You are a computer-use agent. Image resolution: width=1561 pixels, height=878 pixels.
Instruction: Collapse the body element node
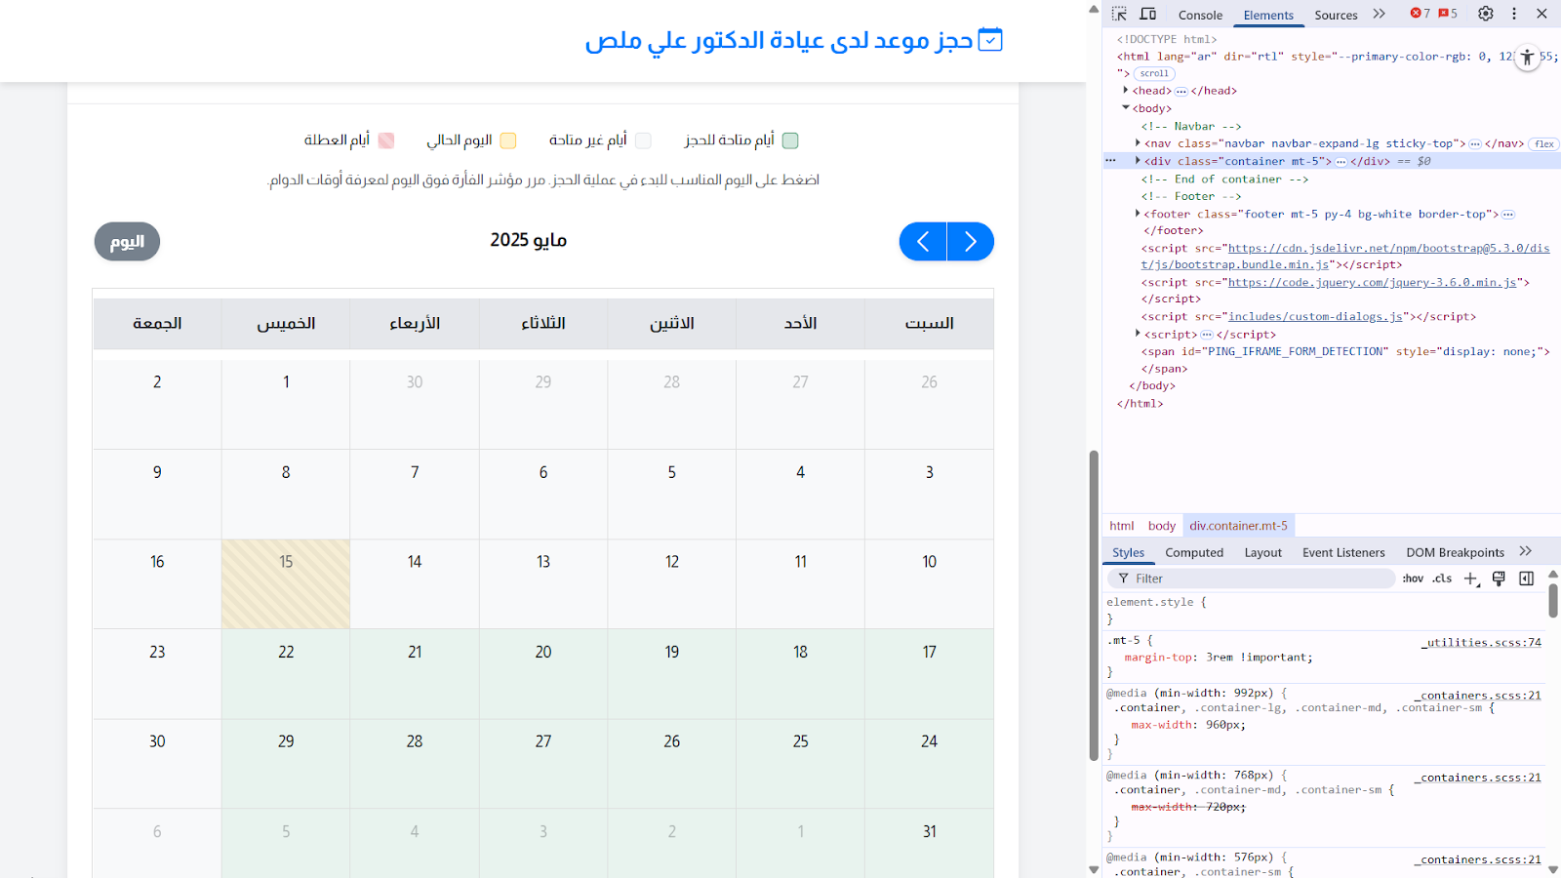point(1126,108)
